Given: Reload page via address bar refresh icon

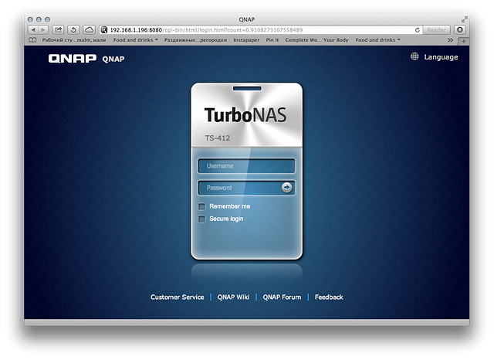Looking at the screenshot, I should [418, 30].
